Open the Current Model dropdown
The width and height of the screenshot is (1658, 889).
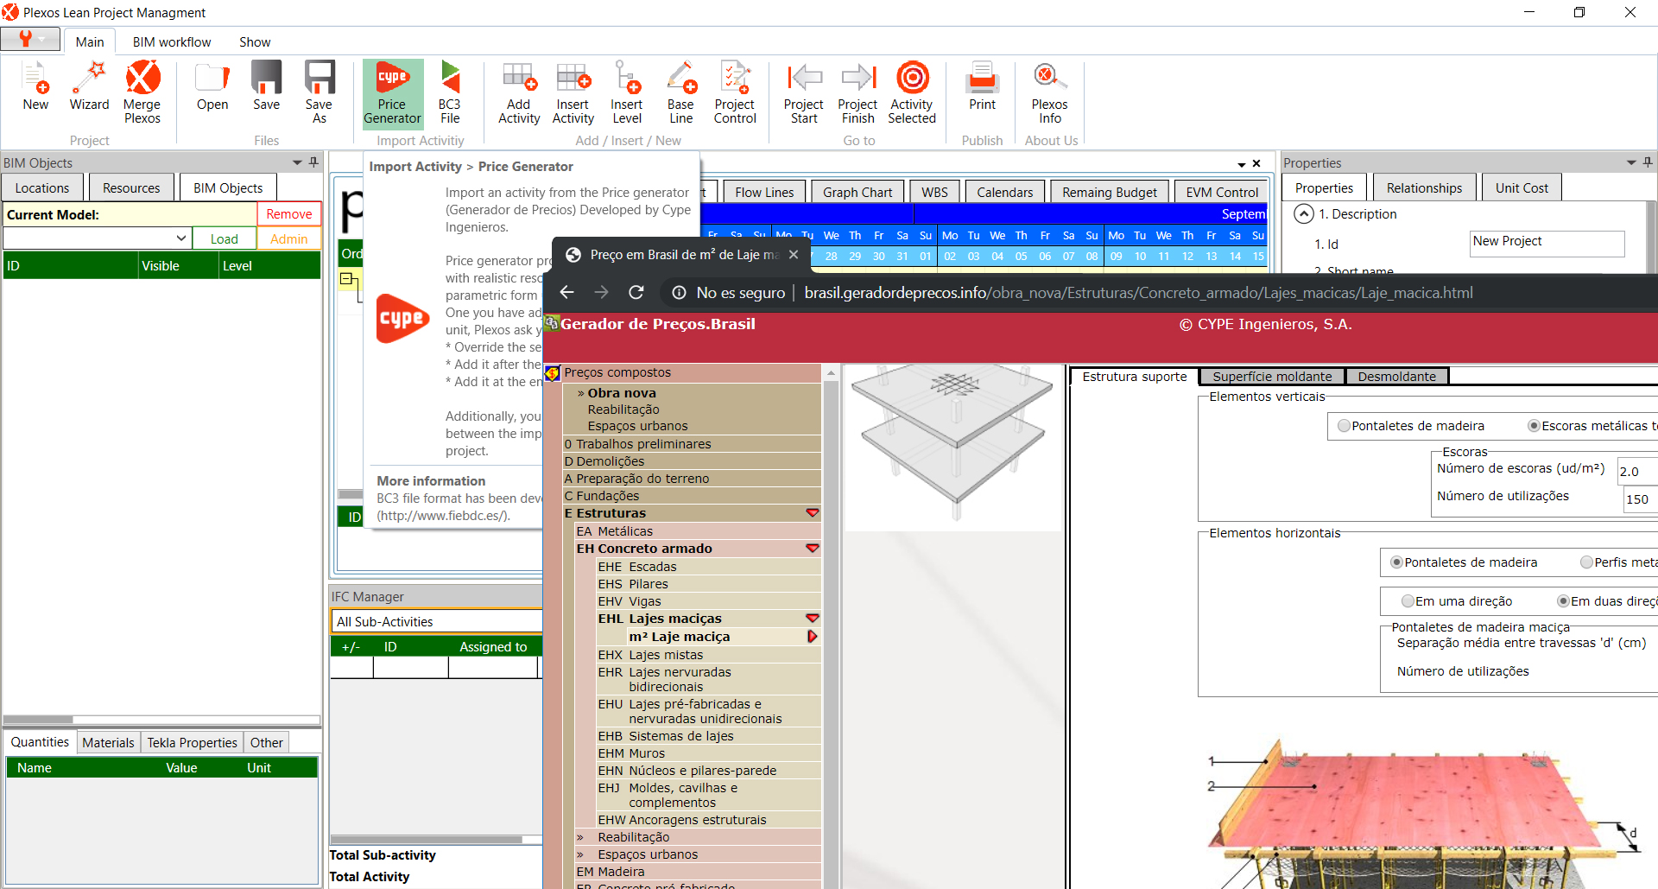click(x=181, y=238)
